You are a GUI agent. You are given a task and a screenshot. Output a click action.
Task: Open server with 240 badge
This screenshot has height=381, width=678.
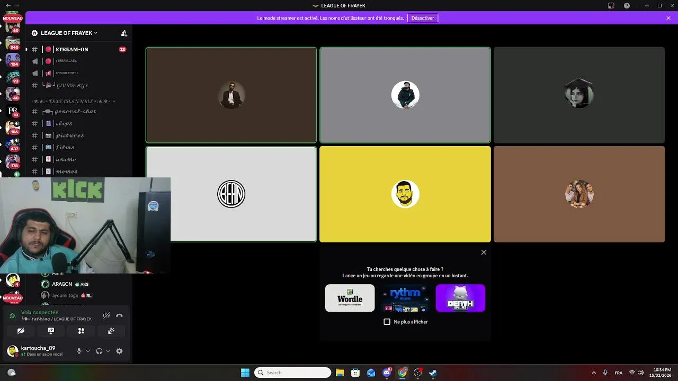pos(13,43)
